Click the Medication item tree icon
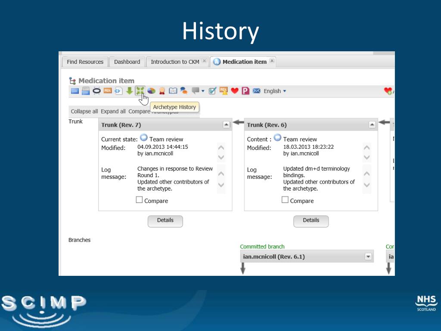This screenshot has height=331, width=441. pos(72,81)
